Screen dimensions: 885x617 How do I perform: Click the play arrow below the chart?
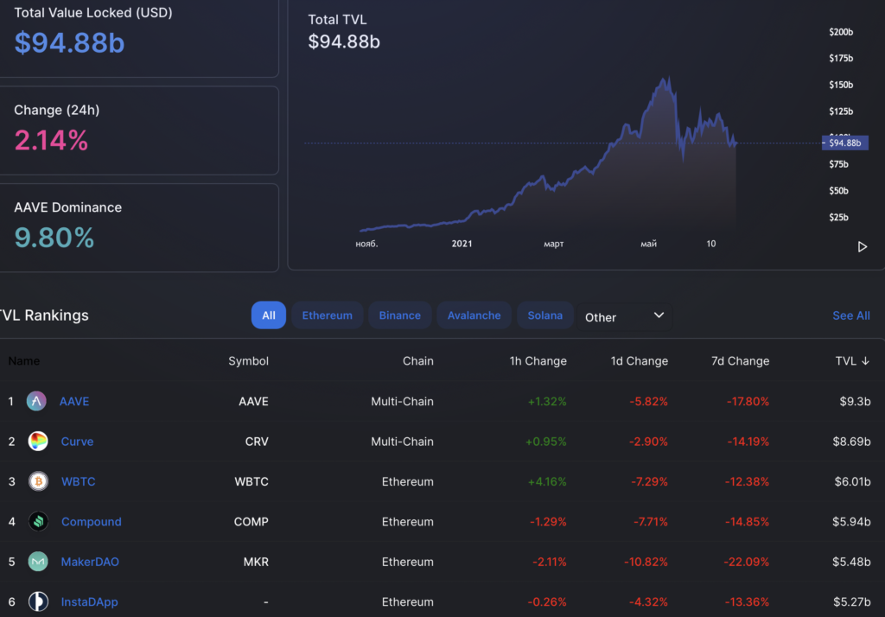point(862,246)
